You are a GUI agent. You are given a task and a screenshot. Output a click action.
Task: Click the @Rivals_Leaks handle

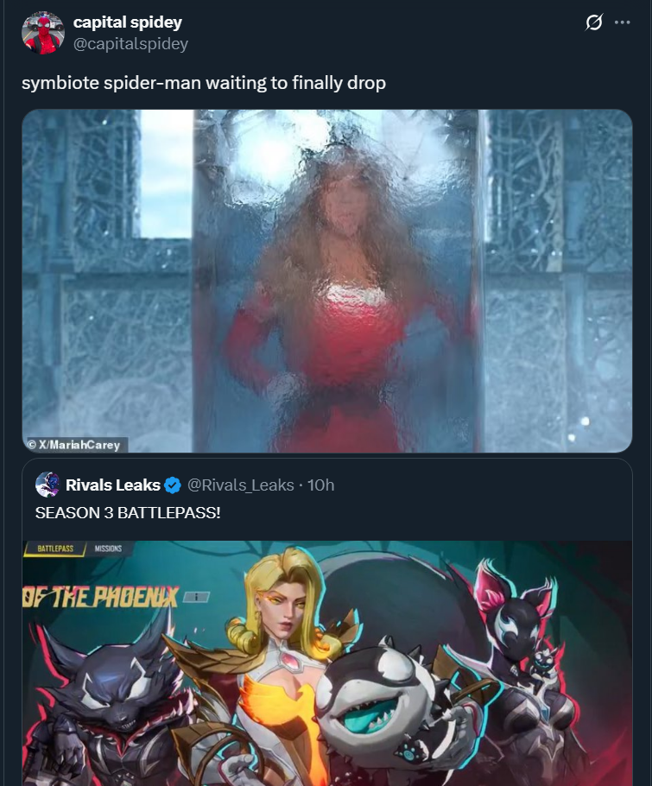click(241, 485)
